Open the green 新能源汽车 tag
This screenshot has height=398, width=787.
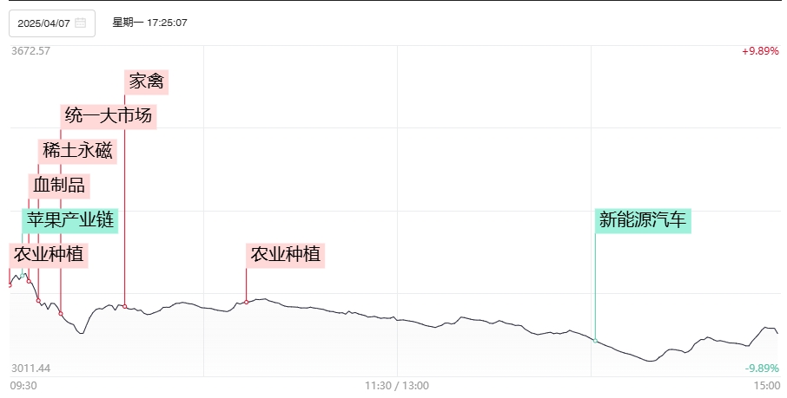click(x=643, y=220)
